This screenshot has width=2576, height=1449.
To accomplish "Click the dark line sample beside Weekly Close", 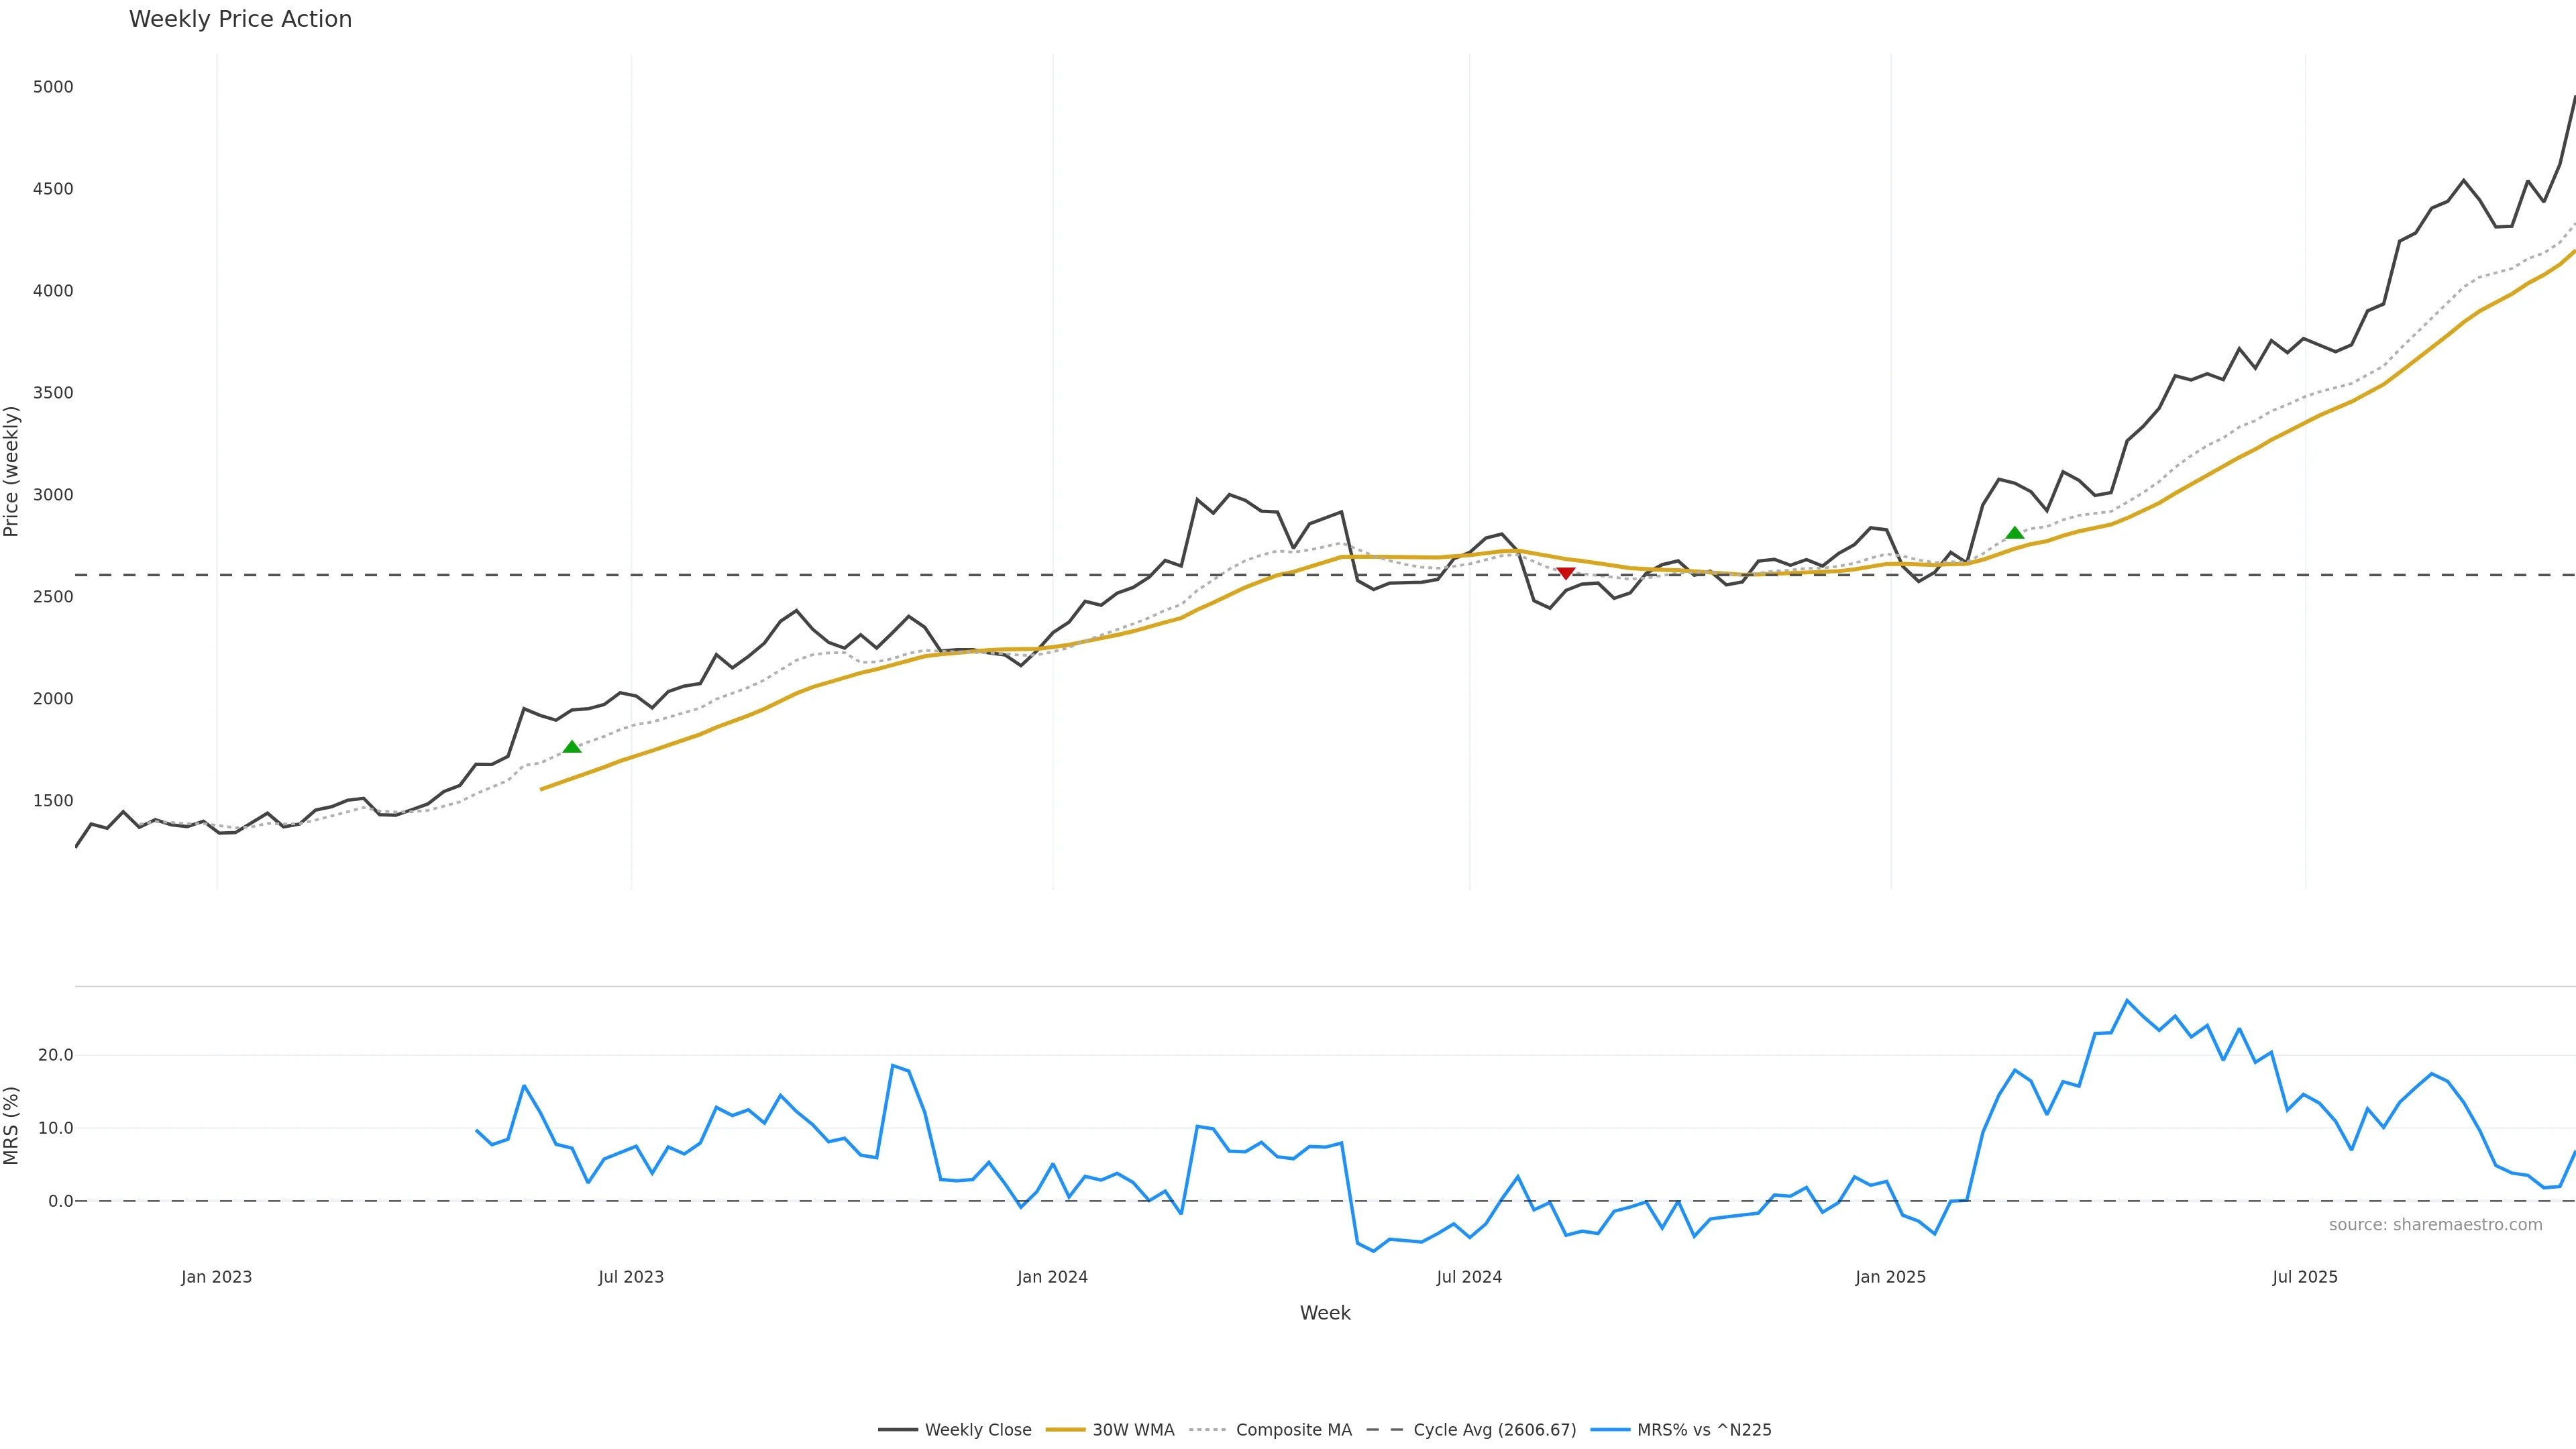I will tap(897, 1430).
